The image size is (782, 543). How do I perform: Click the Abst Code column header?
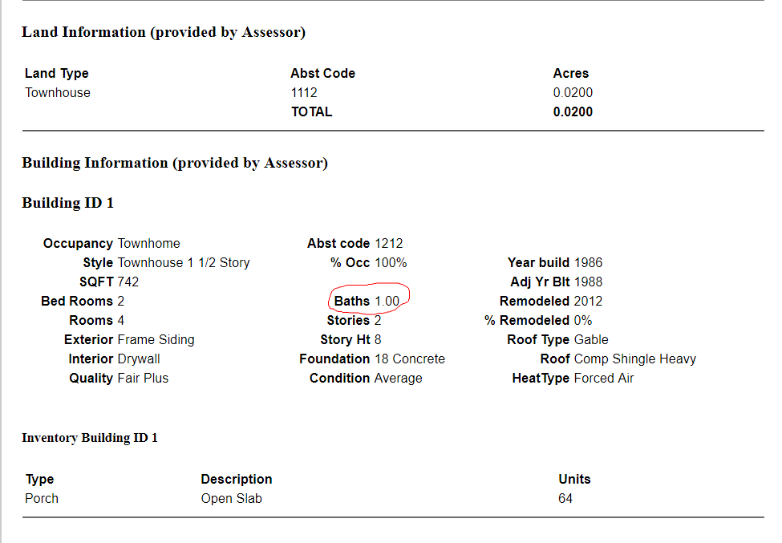[x=322, y=73]
